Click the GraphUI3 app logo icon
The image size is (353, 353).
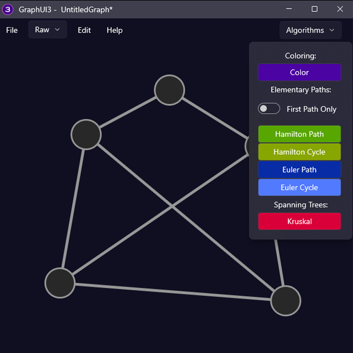tap(8, 9)
